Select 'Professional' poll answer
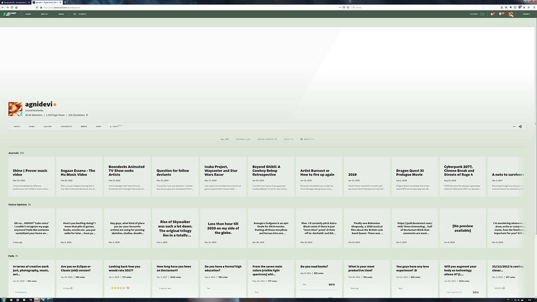537x302 pixels. point(31,292)
